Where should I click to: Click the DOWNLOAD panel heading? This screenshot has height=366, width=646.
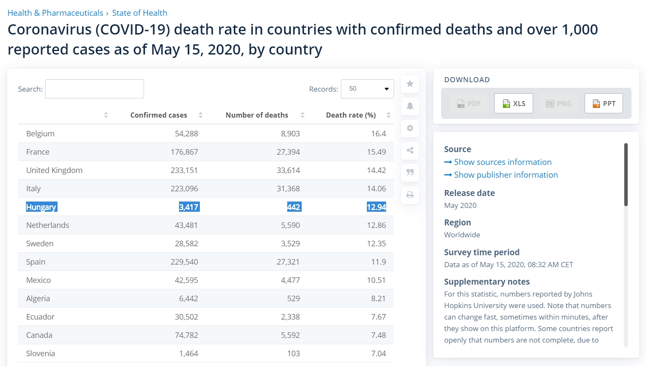click(467, 80)
